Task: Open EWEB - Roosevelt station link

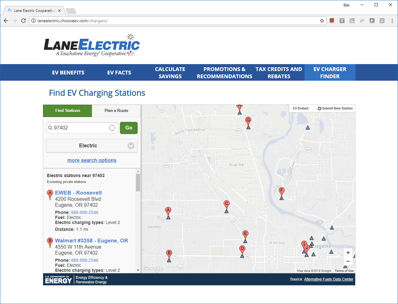Action: click(78, 193)
